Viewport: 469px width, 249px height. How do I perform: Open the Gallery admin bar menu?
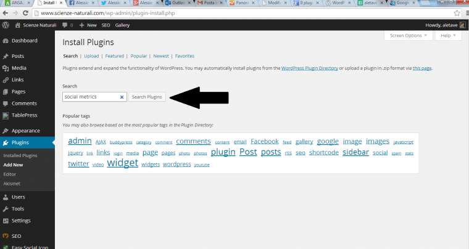[122, 25]
